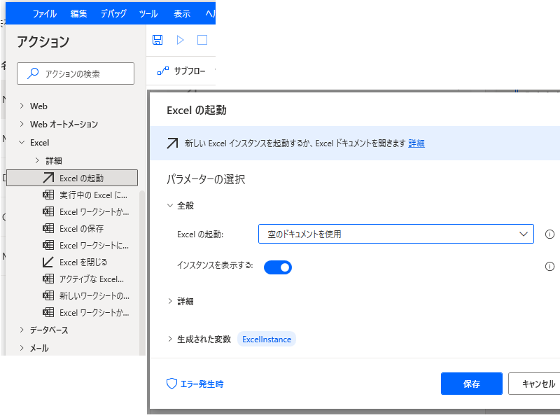
Task: Open the Excel の起動 dropdown 空のドキュメントを使用
Action: point(396,234)
